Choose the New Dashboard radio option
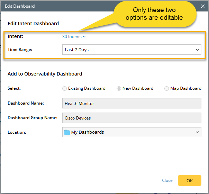209x194 pixels. point(119,88)
